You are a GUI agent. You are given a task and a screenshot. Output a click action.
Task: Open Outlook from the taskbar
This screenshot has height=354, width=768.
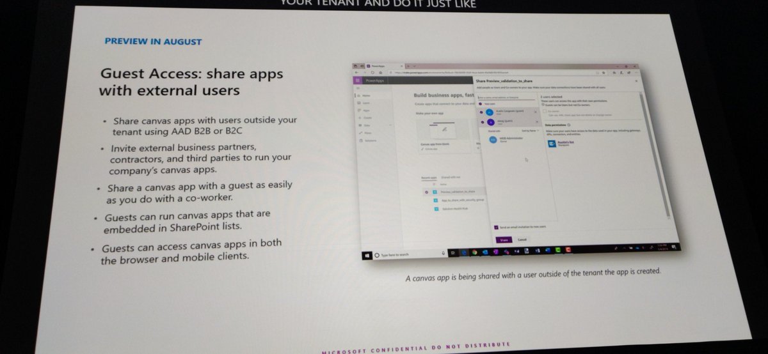coord(485,252)
